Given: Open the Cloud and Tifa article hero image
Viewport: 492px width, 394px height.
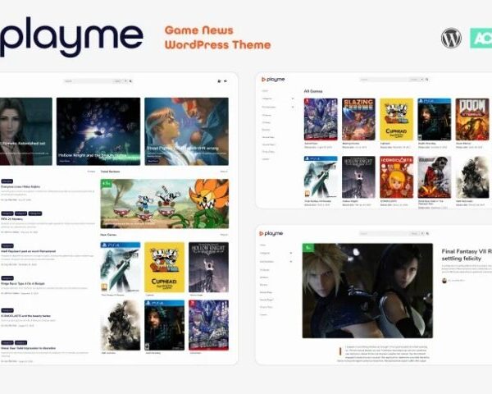Looking at the screenshot, I should point(367,291).
